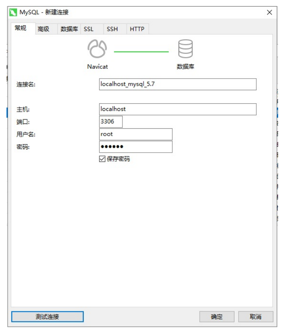Open the HTTP tab
Image resolution: width=281 pixels, height=330 pixels.
(x=137, y=29)
